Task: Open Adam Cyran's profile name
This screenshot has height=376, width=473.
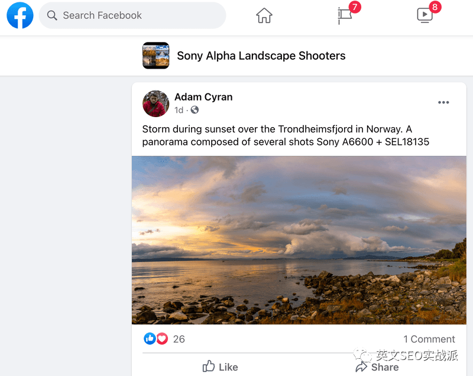Action: pyautogui.click(x=203, y=97)
